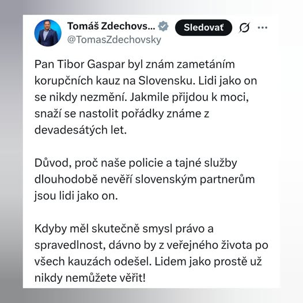Click the final line nikdy nemůžete věřit
Screen dimensions: 303x303
tap(90, 278)
